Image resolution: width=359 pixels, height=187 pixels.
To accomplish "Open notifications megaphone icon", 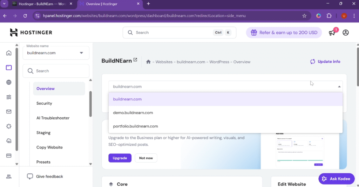I will pos(332,33).
